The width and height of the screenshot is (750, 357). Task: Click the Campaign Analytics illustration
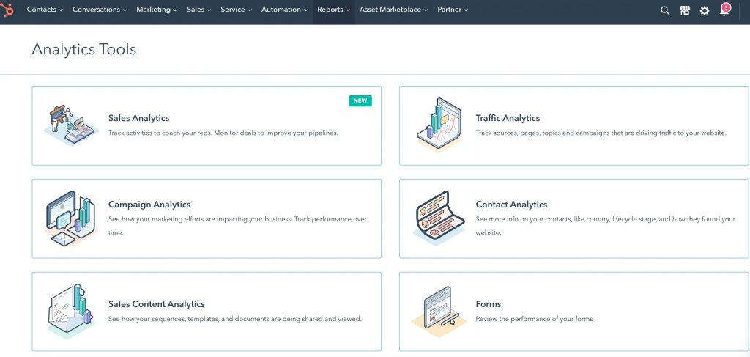(71, 218)
